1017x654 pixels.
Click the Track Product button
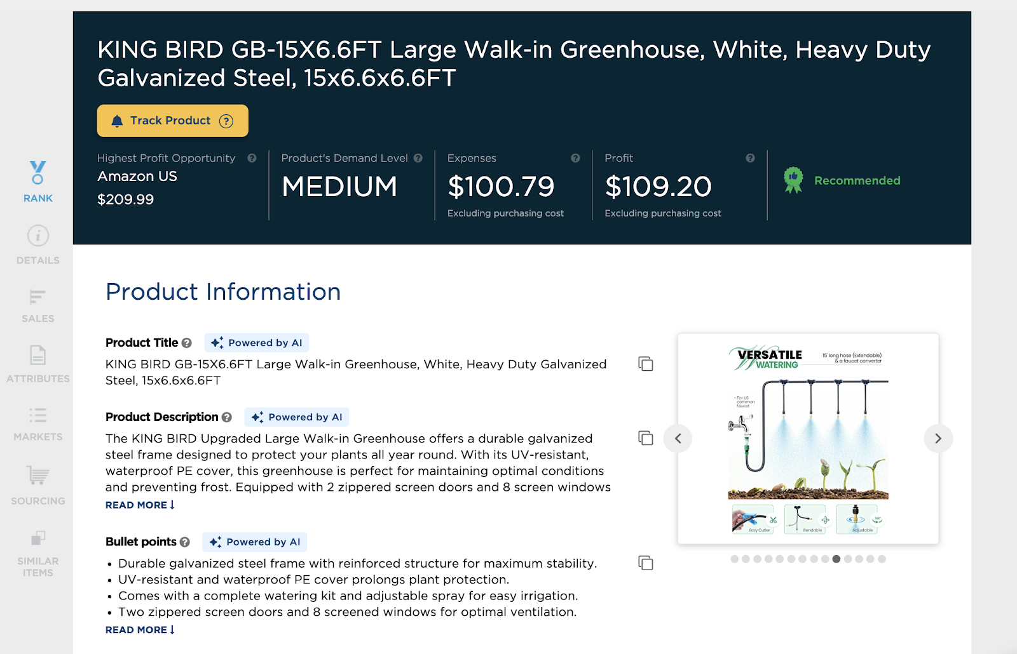point(172,121)
